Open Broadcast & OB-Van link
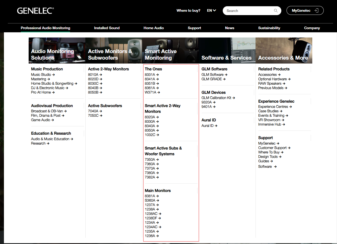 point(49,111)
